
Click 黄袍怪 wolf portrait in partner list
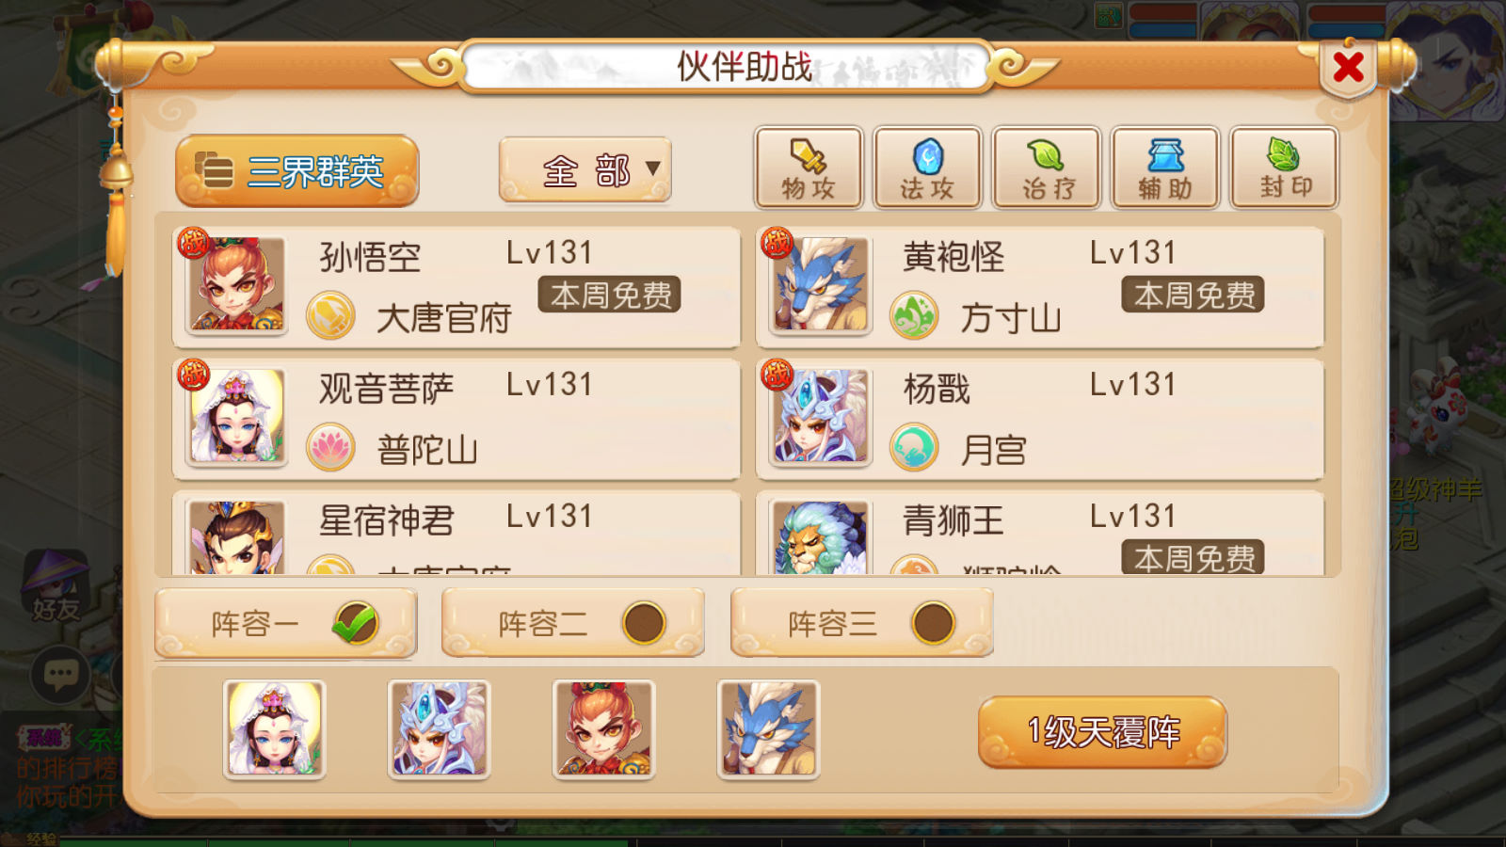(820, 284)
